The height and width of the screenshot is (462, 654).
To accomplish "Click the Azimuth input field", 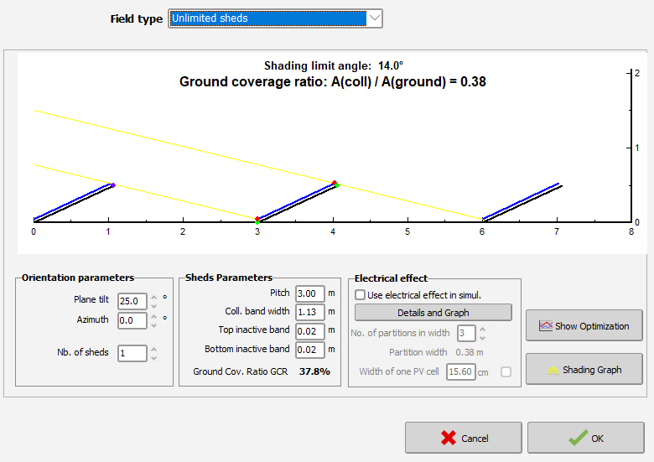I will tap(132, 320).
